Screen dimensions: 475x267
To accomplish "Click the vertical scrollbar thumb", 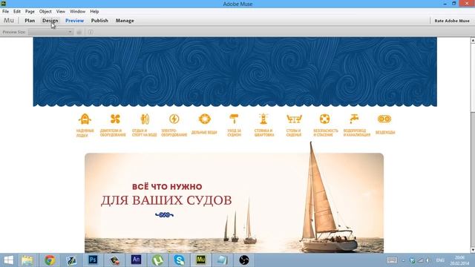I will 473,77.
